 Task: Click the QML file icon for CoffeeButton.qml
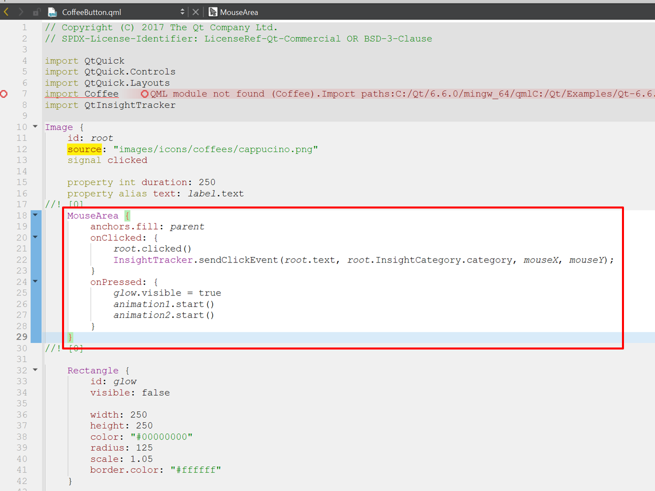(x=52, y=12)
